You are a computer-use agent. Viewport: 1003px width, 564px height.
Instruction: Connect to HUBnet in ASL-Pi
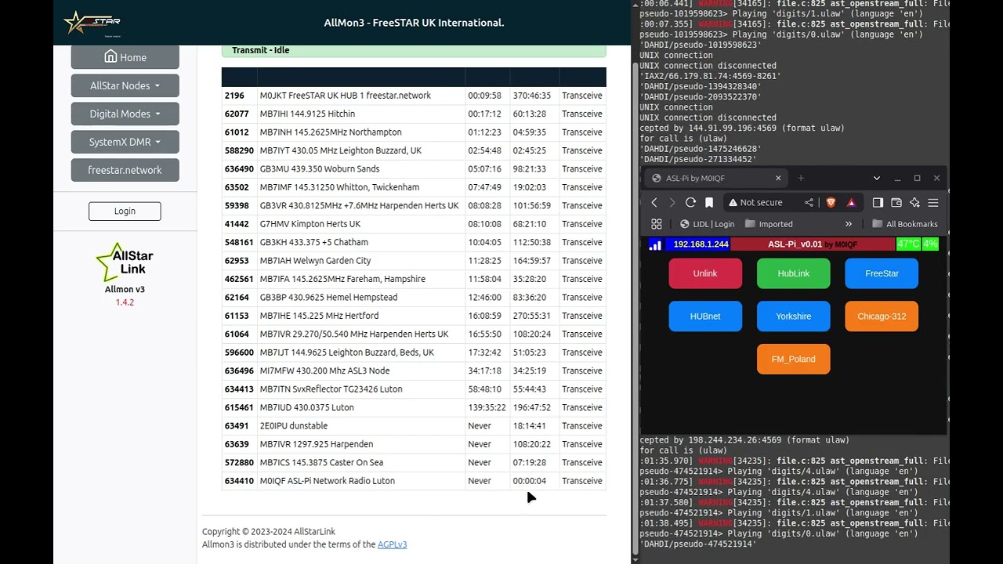(705, 316)
